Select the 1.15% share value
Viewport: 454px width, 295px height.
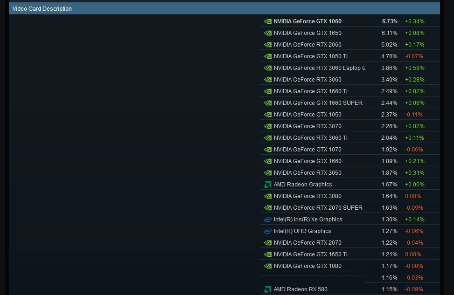[x=390, y=289]
